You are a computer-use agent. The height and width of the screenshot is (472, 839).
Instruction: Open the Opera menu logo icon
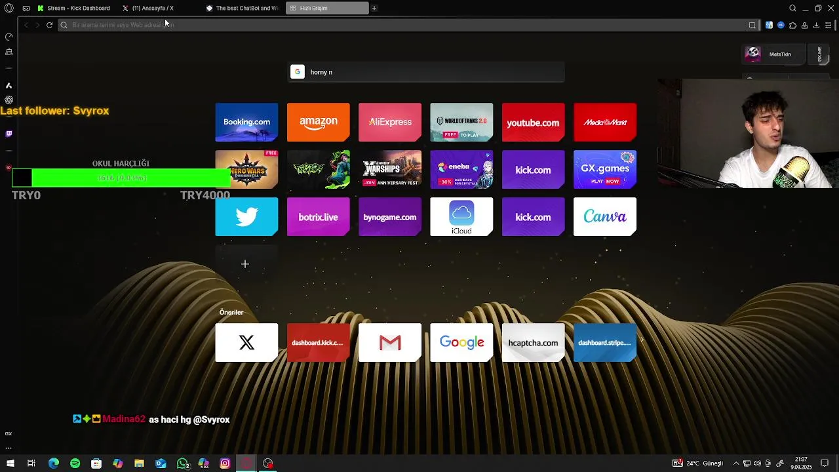(x=9, y=8)
